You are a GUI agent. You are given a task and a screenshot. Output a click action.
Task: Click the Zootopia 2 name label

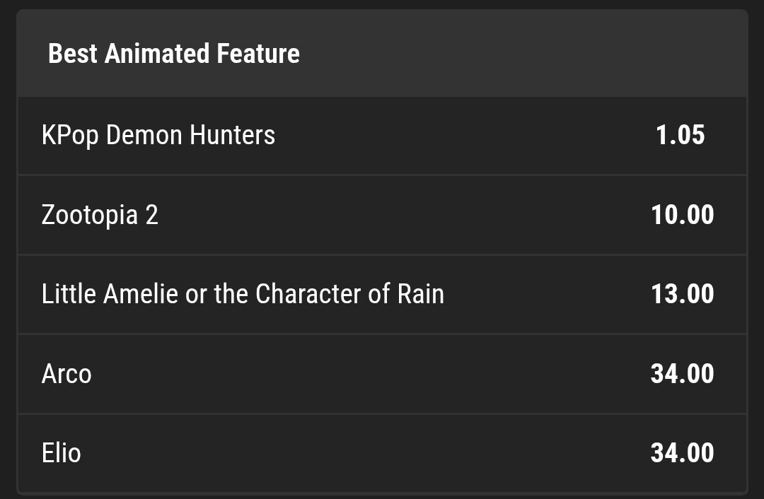coord(100,215)
